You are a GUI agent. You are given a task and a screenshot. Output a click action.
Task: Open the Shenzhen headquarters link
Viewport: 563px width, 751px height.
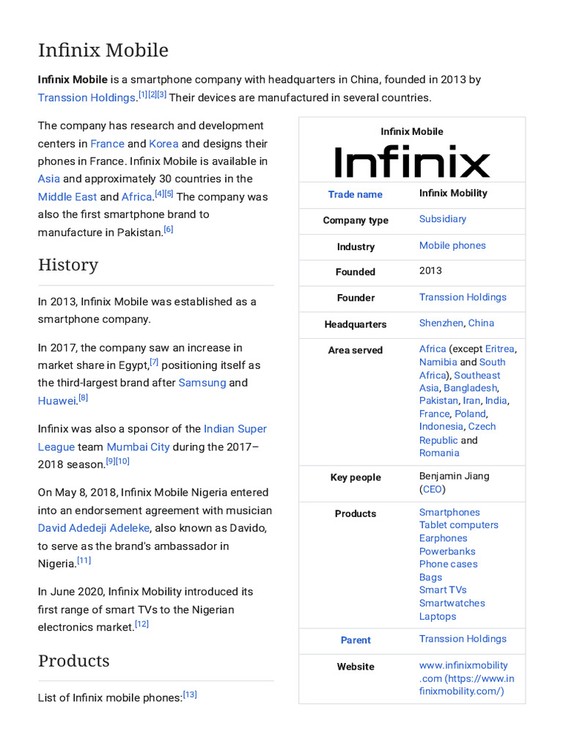coord(441,323)
